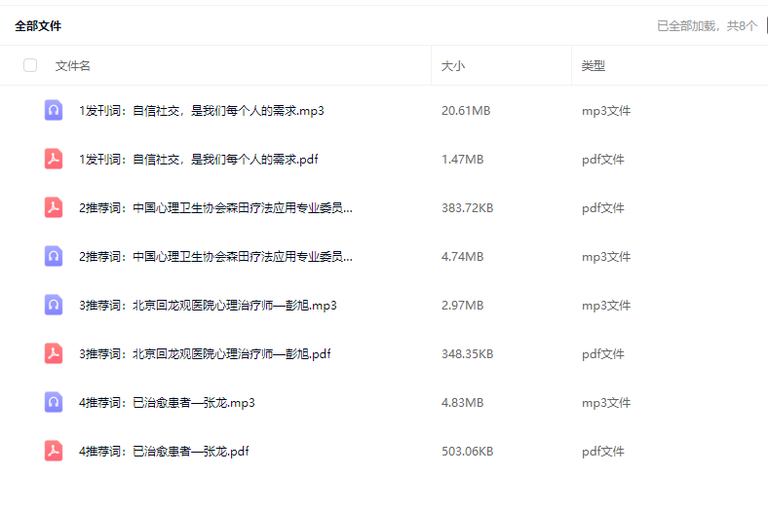The height and width of the screenshot is (511, 768).
Task: Click the PDF icon beside 3推荐词 彭旭.pdf
Action: pos(54,353)
